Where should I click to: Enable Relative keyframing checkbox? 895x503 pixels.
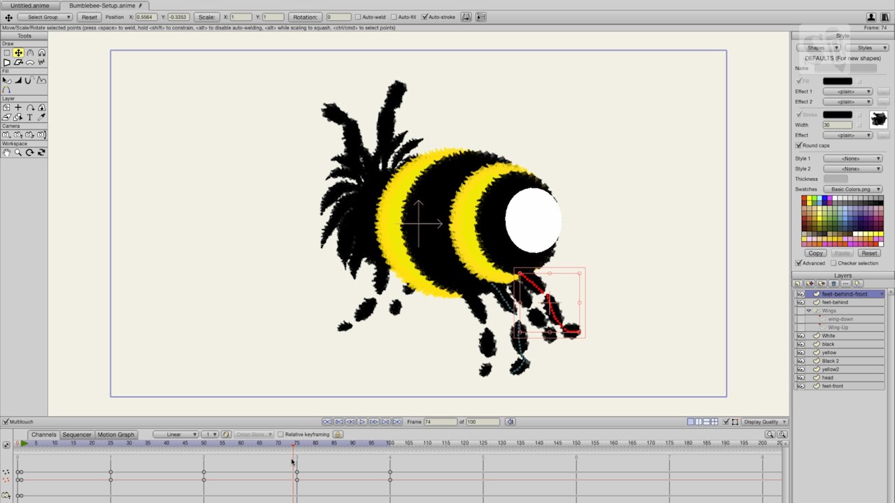(x=281, y=435)
